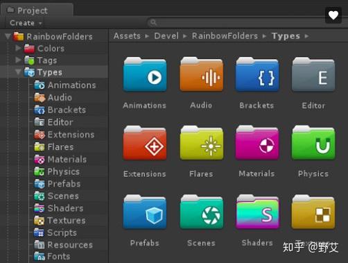Click breadcrumb arrow after Assets

click(x=147, y=36)
